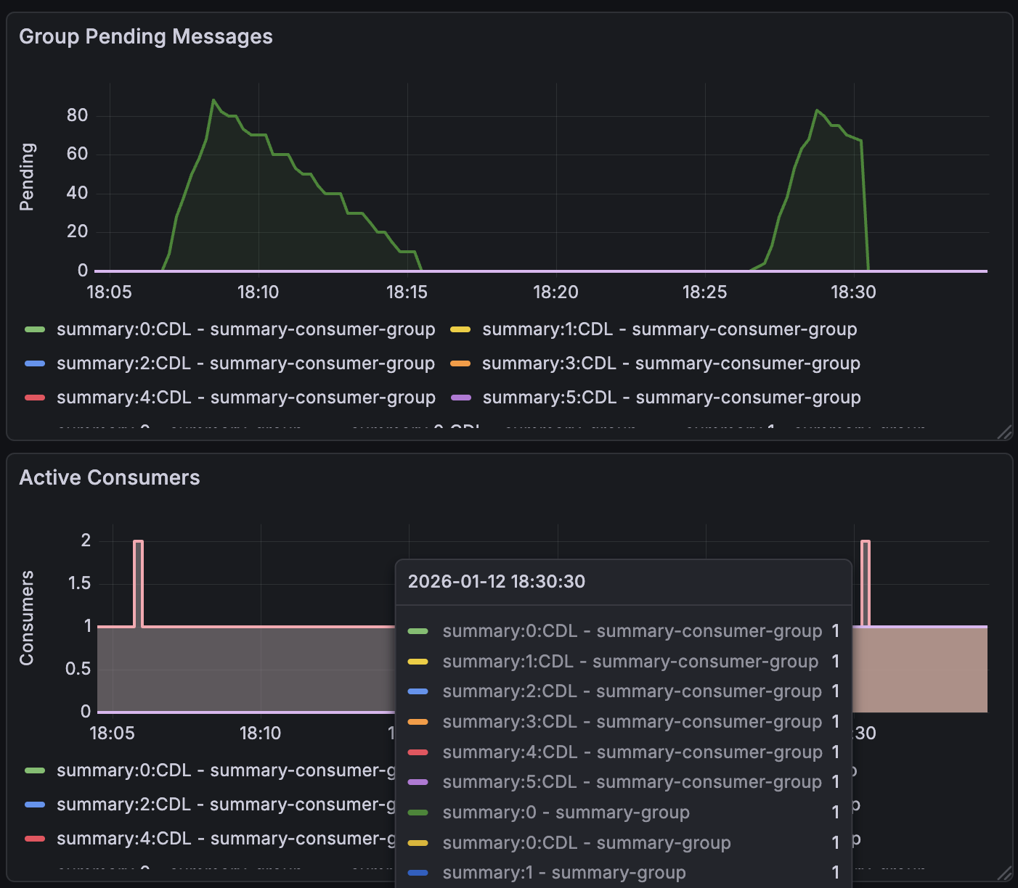Viewport: 1018px width, 888px height.
Task: Click the Active Consumers panel resize corner
Action: point(1004,873)
